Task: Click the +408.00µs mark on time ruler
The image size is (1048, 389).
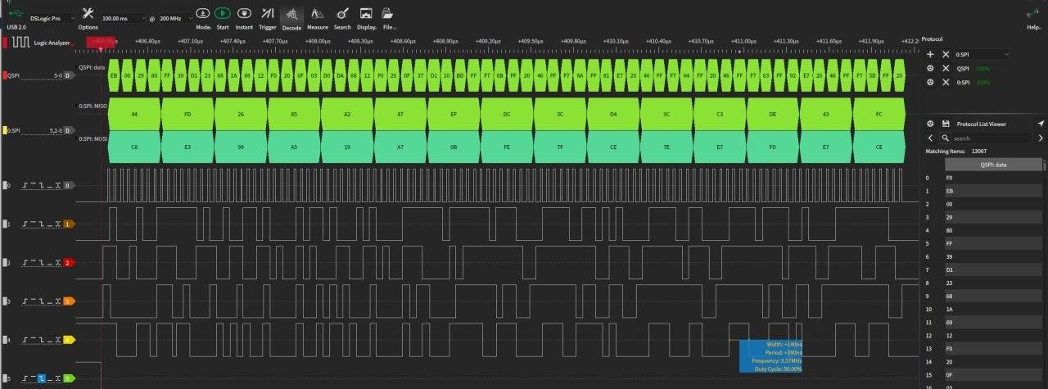Action: pyautogui.click(x=317, y=40)
